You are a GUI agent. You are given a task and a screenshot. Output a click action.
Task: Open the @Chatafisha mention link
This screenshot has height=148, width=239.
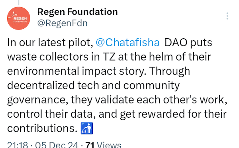coord(128,42)
